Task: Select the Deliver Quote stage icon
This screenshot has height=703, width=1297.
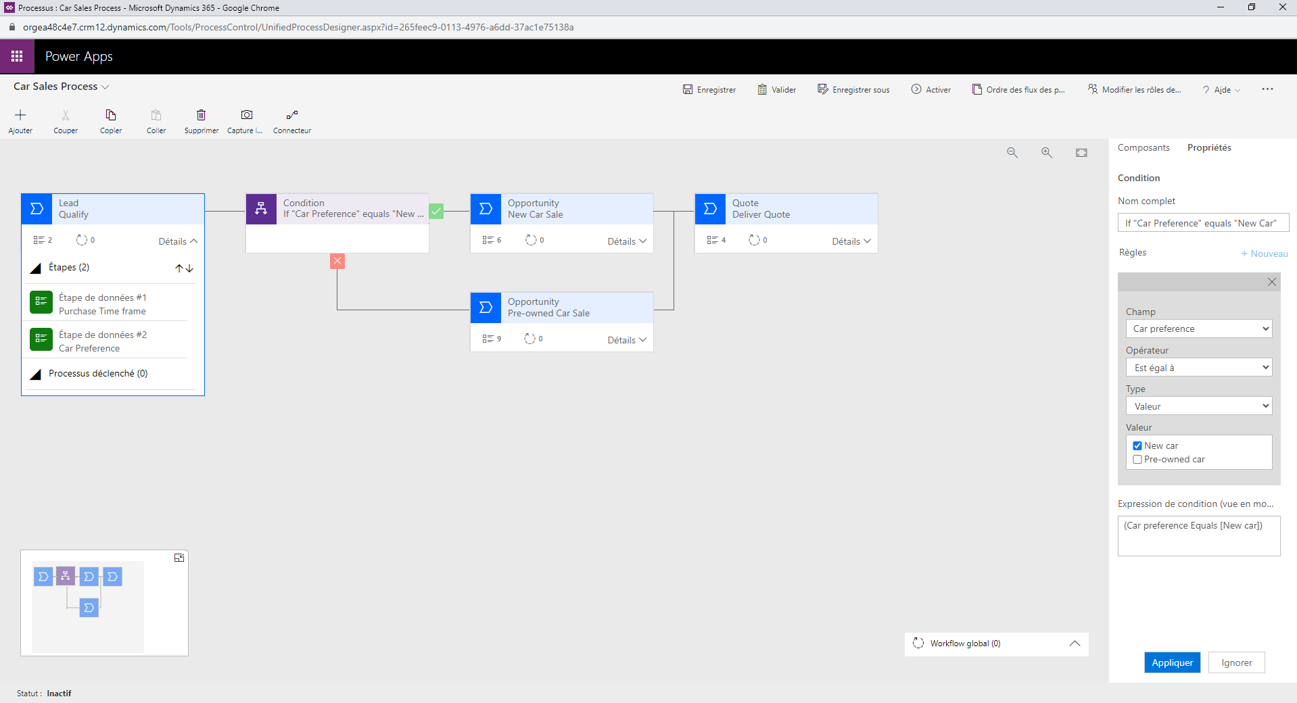Action: 710,209
